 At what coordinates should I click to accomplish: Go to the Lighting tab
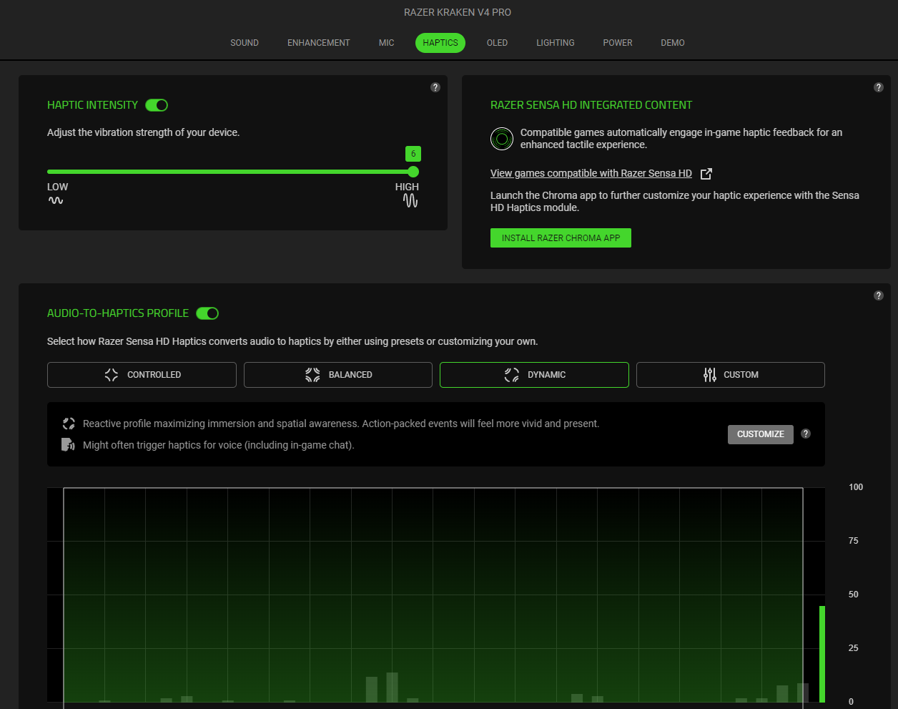(x=555, y=43)
